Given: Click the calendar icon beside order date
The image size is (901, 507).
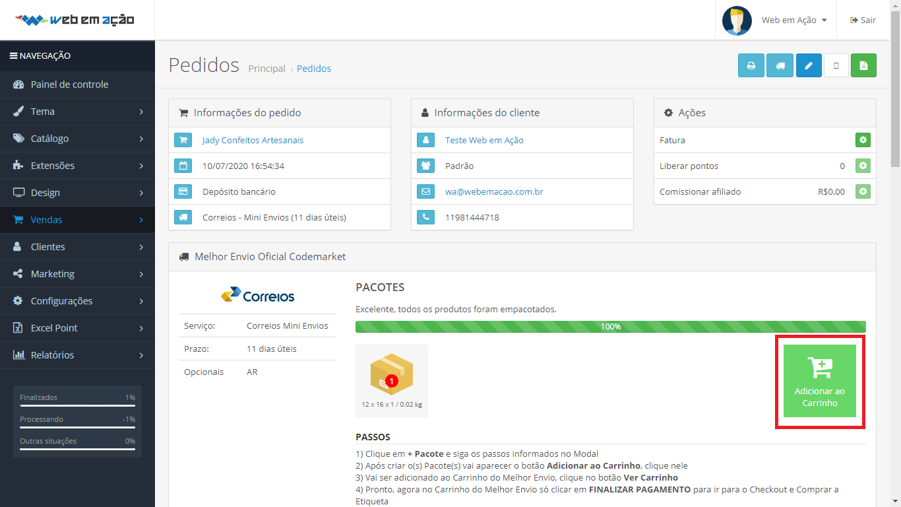Looking at the screenshot, I should tap(183, 166).
